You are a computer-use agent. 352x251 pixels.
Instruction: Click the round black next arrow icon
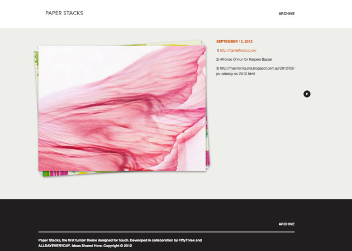click(307, 94)
